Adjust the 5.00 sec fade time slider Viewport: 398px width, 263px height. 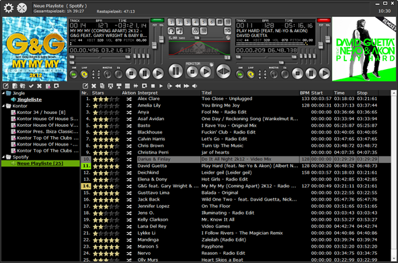click(196, 38)
